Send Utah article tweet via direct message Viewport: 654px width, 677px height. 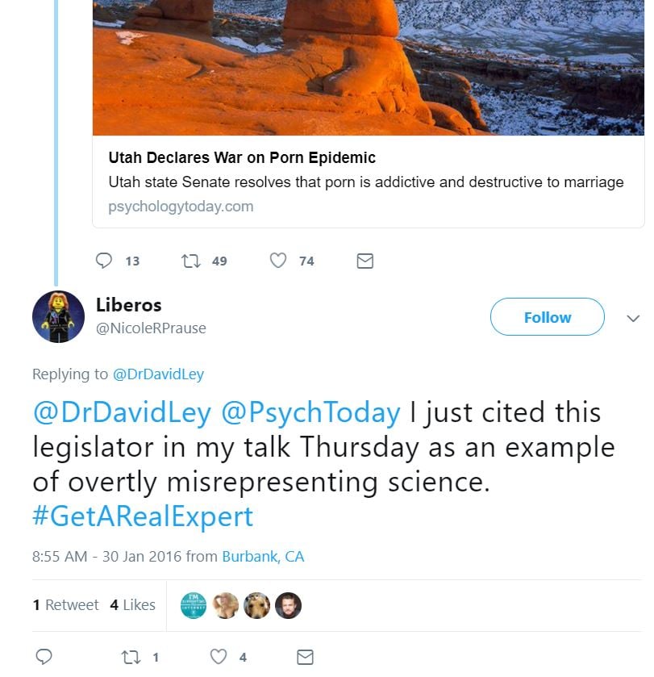[x=364, y=261]
